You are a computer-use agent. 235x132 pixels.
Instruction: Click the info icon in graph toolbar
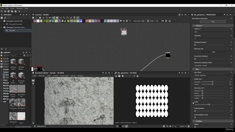43,18
